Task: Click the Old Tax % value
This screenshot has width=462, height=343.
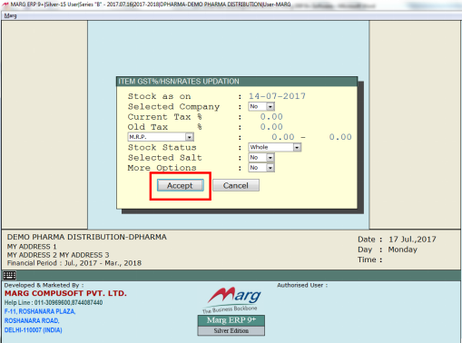Action: tap(271, 127)
